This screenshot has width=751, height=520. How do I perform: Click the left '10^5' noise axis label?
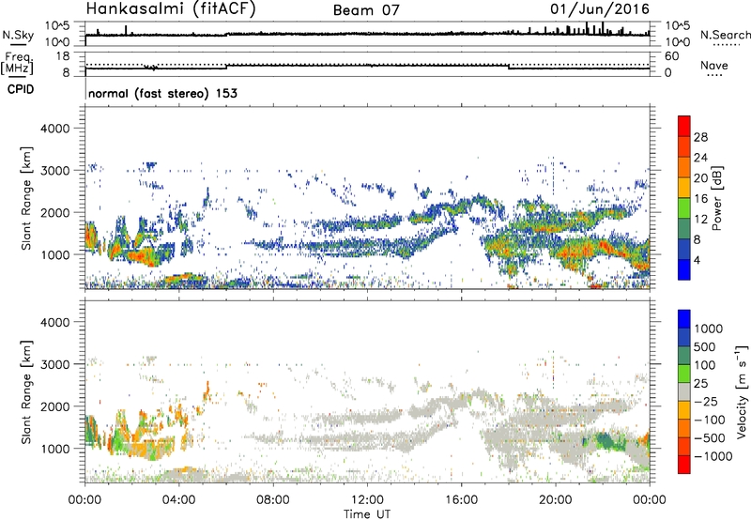tap(57, 26)
